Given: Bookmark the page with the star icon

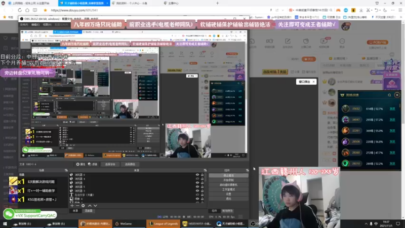Looking at the screenshot, I should tap(45, 10).
